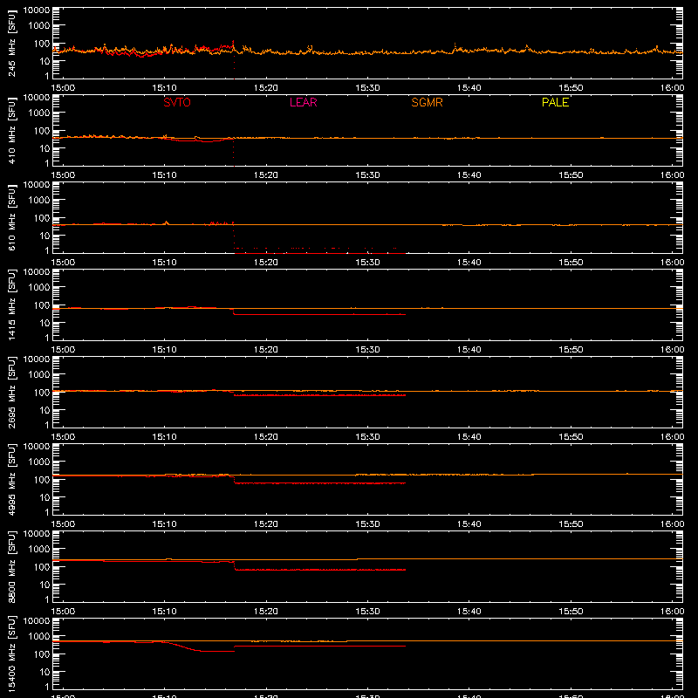Click the 10000 tick of the 245 MHz axis
The image size is (698, 698).
37,10
